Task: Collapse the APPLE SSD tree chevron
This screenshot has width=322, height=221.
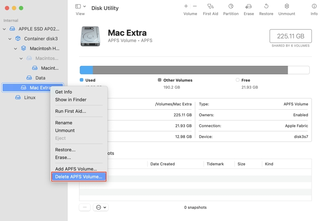Action: click(x=4, y=29)
